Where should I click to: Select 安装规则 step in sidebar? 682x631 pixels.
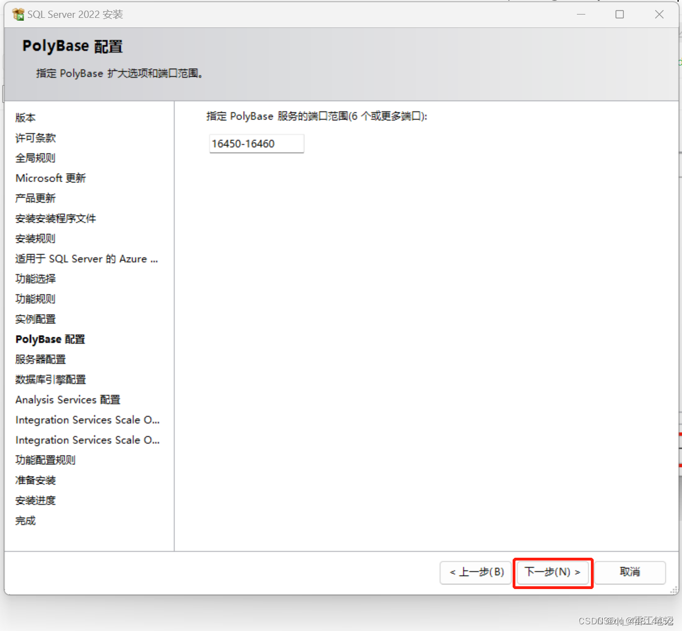tap(36, 238)
